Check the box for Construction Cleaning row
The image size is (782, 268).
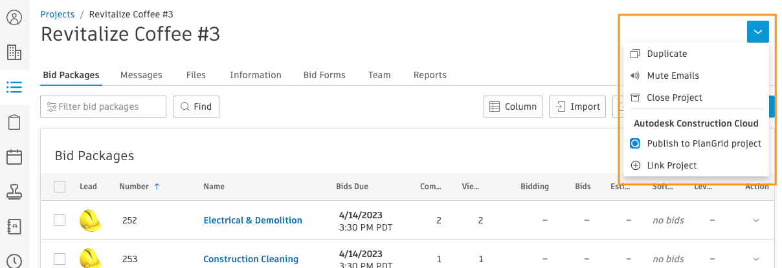tap(60, 259)
